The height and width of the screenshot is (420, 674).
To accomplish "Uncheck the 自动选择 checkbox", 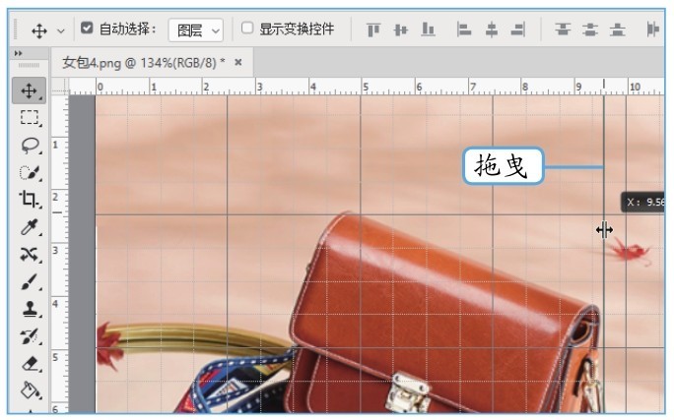I will click(87, 29).
